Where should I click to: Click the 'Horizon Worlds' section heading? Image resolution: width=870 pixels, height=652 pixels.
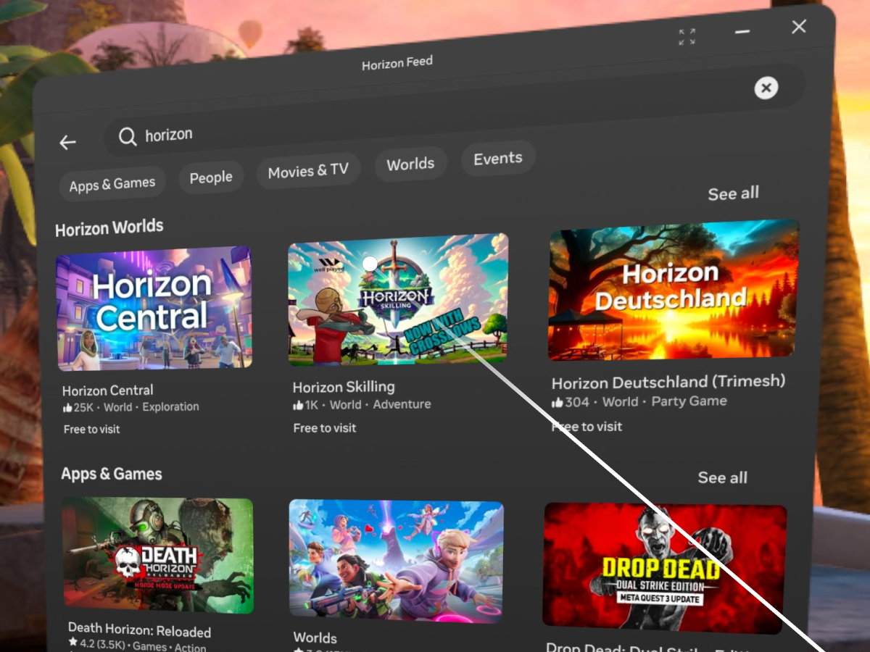[109, 228]
